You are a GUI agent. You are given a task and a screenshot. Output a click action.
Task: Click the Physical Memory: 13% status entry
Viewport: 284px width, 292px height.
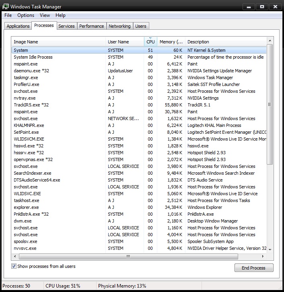tap(122, 286)
